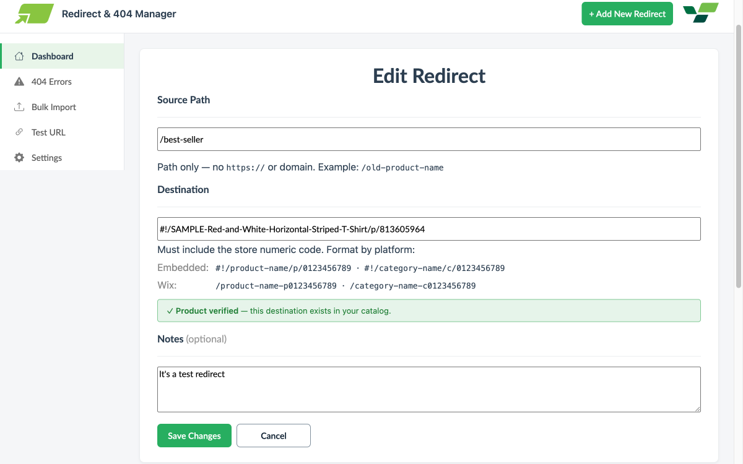743x464 pixels.
Task: Save Changes to the redirect
Action: pyautogui.click(x=194, y=436)
